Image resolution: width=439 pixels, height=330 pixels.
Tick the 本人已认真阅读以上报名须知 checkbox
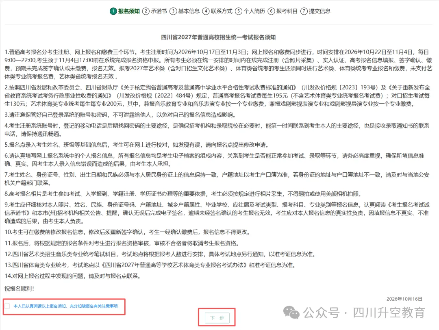[7, 306]
